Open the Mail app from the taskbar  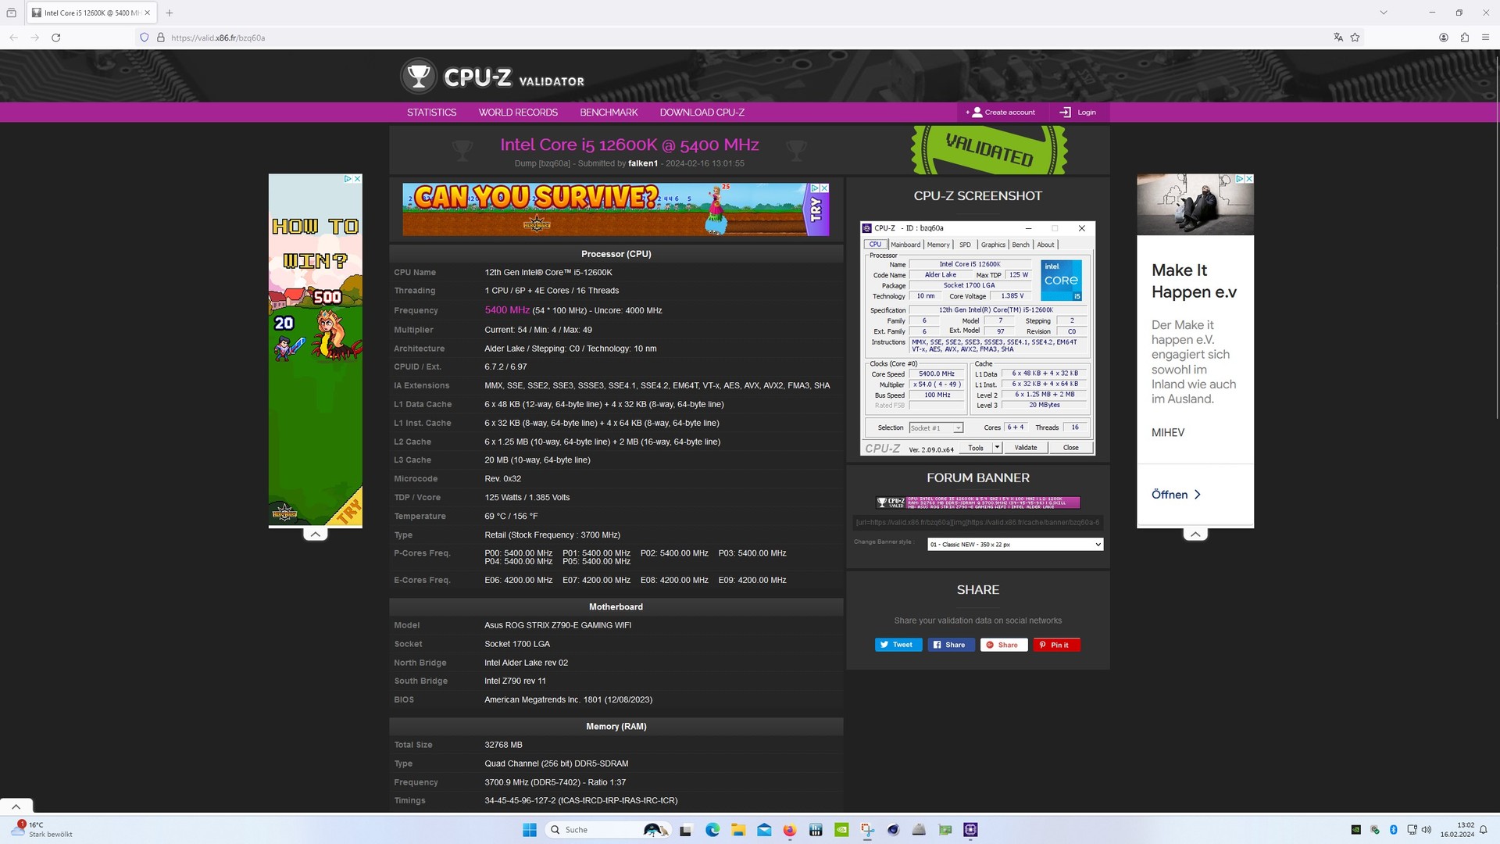pos(764,830)
